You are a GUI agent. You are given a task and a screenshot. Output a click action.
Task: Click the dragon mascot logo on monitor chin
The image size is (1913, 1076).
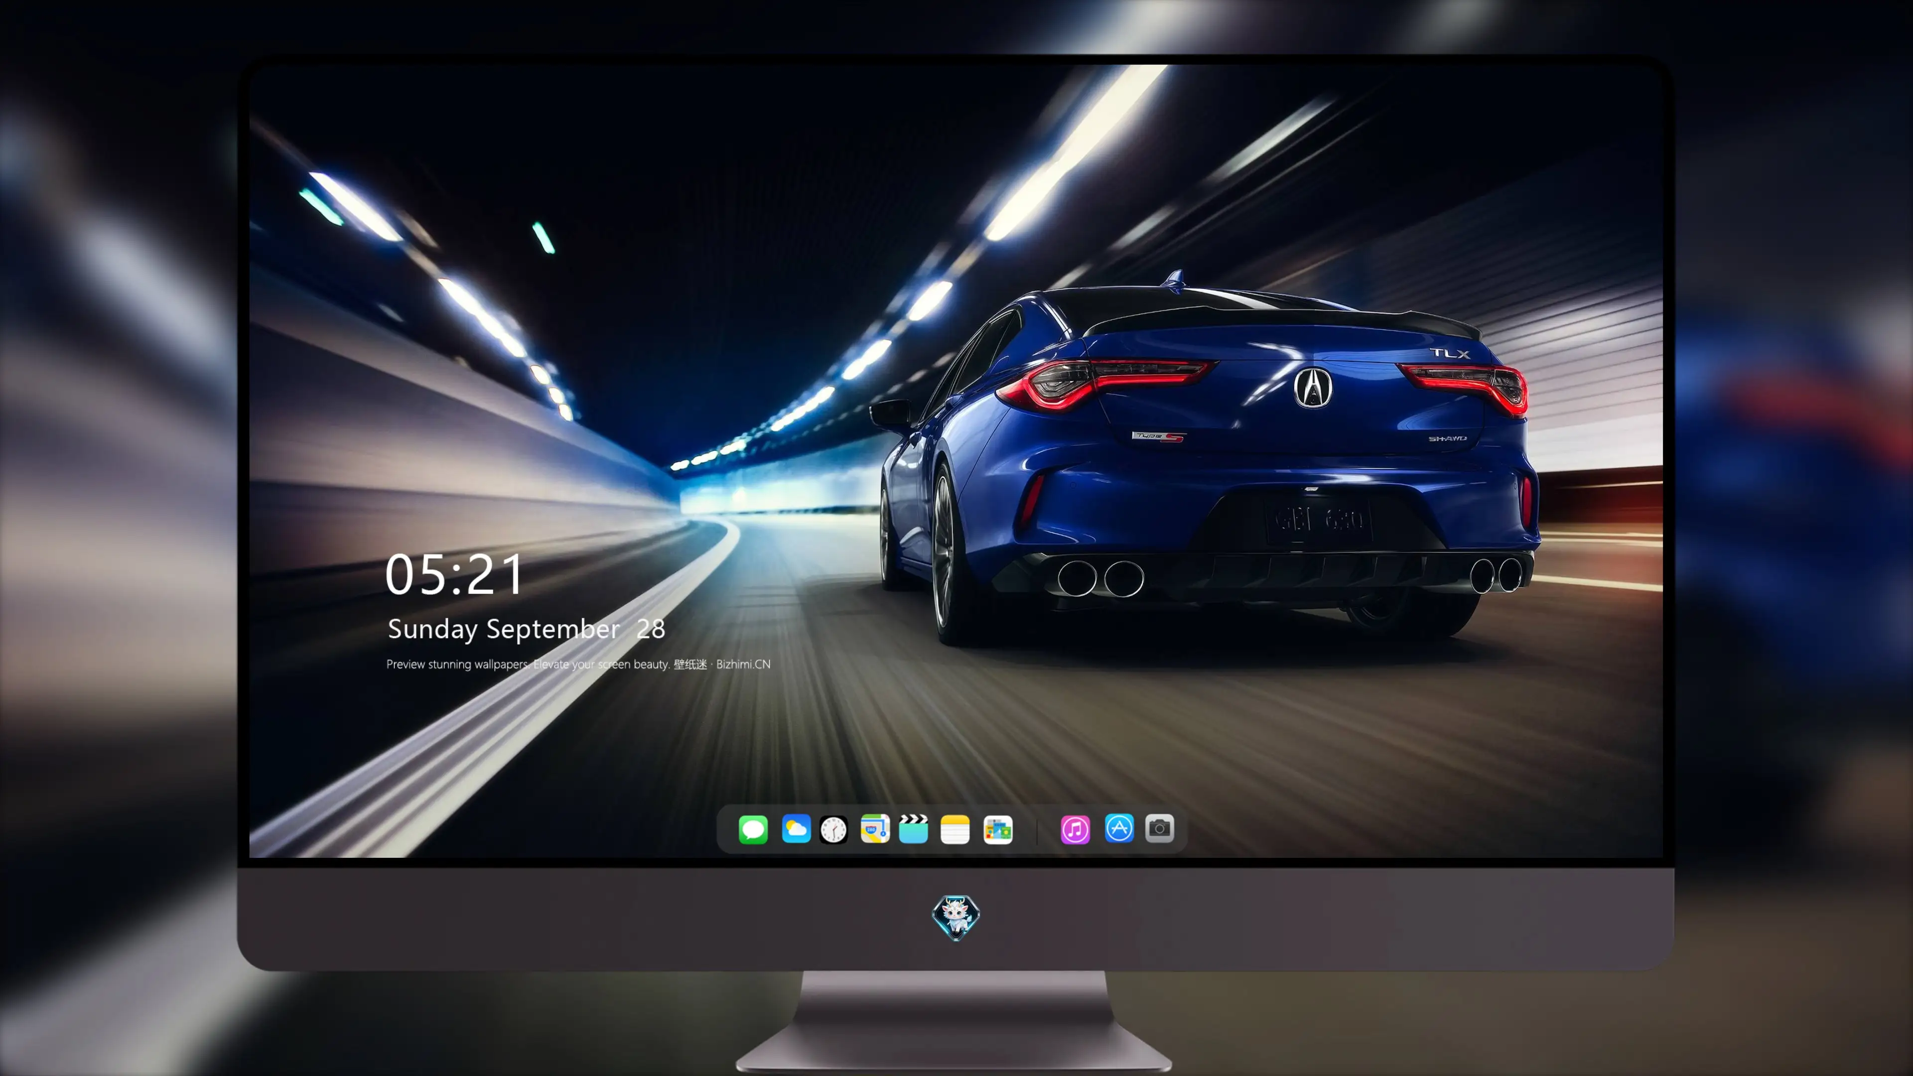click(956, 918)
